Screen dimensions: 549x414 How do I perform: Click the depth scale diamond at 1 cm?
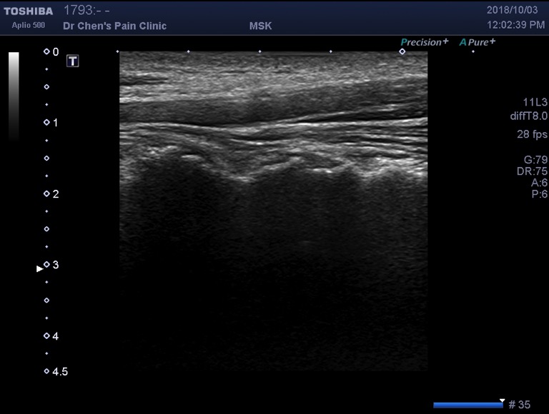click(46, 122)
